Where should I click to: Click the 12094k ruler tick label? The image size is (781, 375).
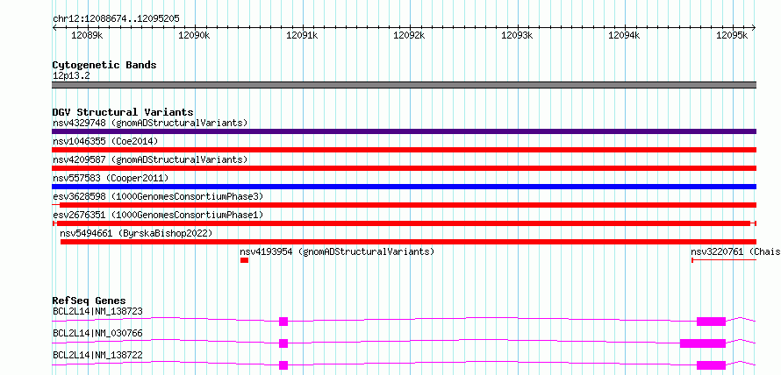(625, 36)
